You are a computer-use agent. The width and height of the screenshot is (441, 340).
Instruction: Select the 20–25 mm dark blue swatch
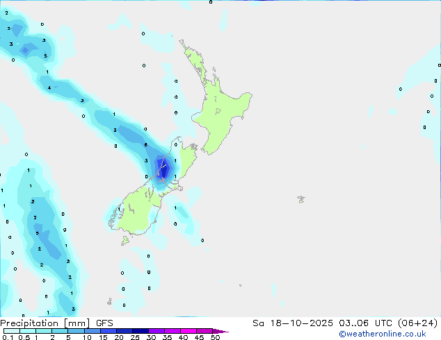coord(124,331)
